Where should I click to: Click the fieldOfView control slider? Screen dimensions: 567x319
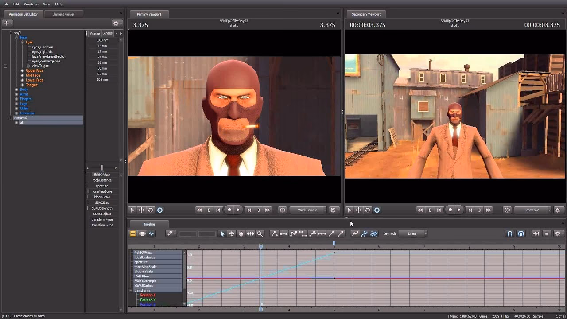[x=102, y=175]
